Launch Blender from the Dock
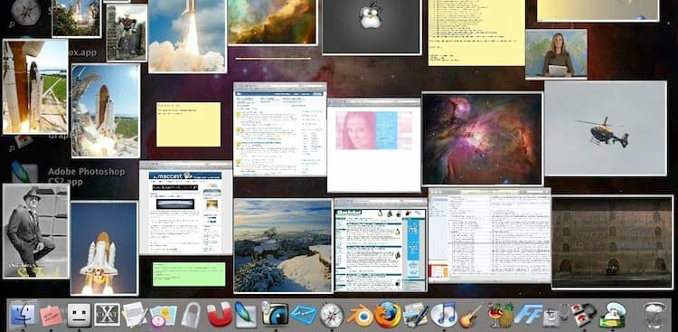The image size is (678, 332). (x=360, y=315)
